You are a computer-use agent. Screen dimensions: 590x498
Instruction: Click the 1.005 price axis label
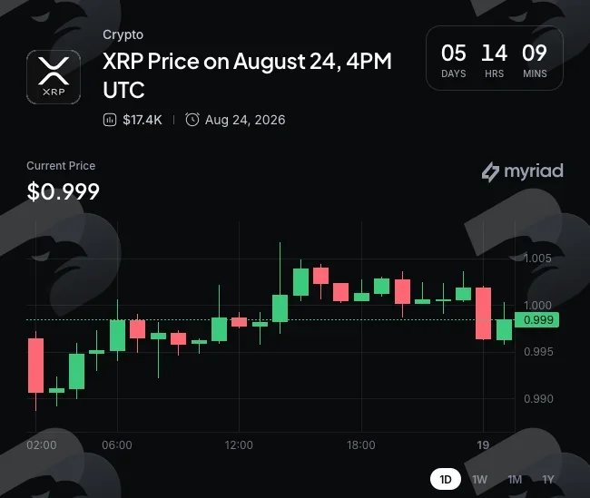point(537,259)
